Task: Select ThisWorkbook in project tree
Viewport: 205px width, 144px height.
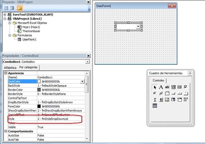Action: point(31,31)
